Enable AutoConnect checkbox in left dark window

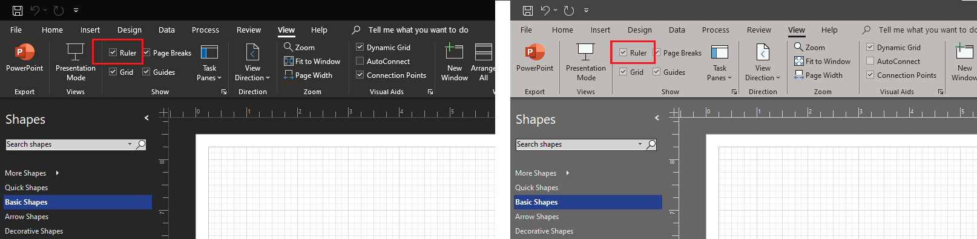point(360,61)
